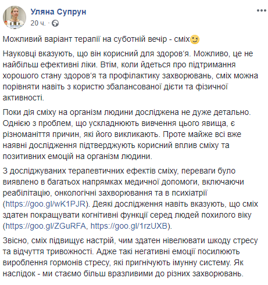This screenshot has width=268, height=285.
Task: Click the "20 ч." post timestamp
Action: coord(38,23)
